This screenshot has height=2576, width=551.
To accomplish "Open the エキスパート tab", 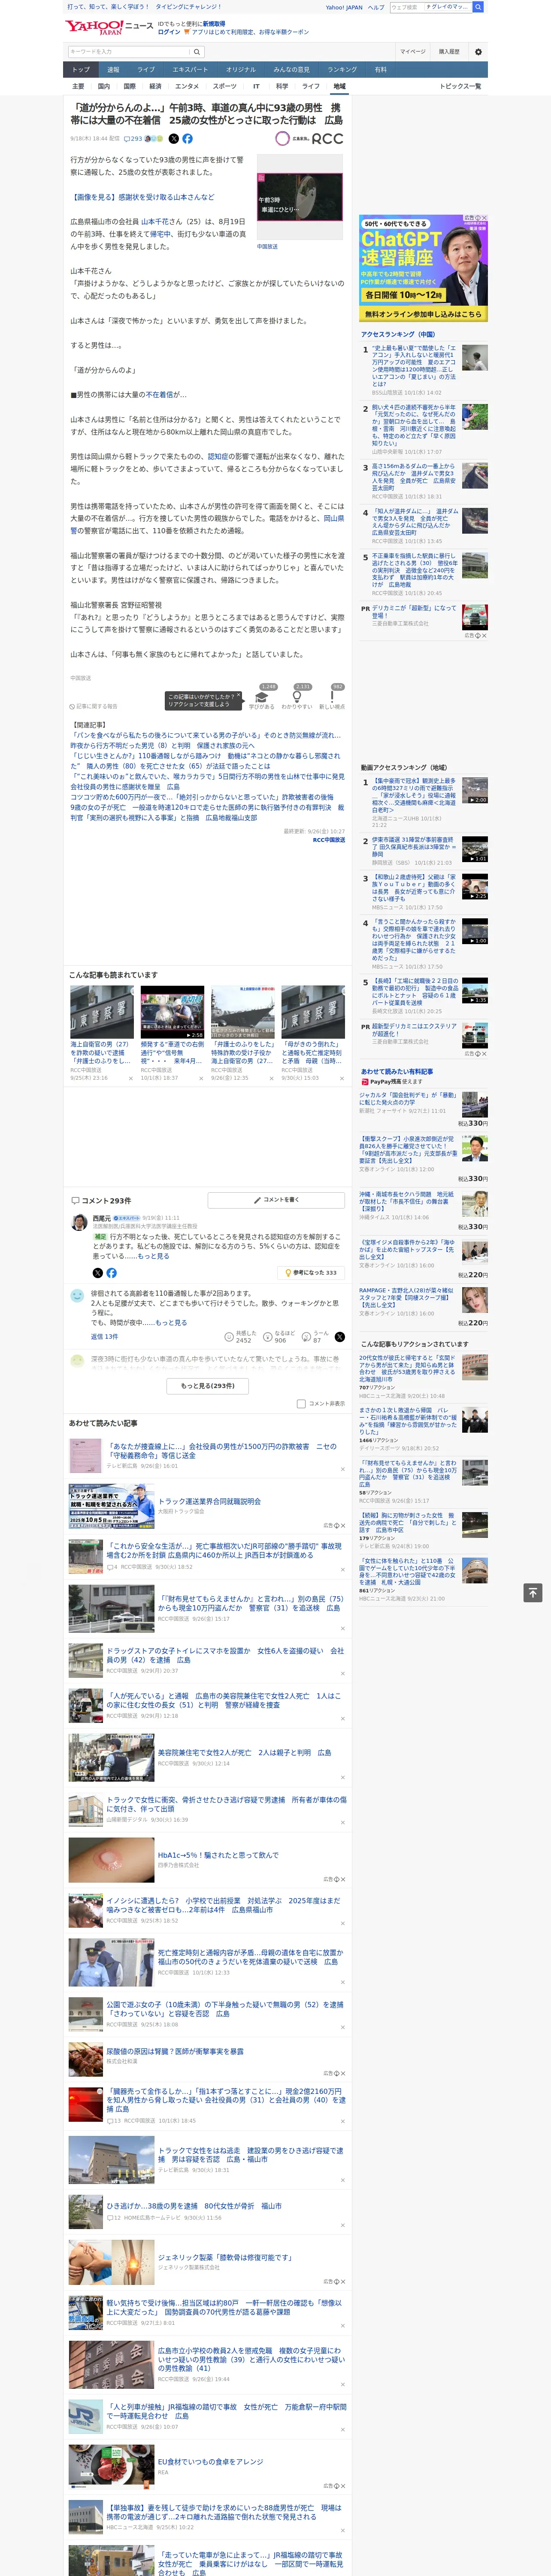I will (190, 70).
